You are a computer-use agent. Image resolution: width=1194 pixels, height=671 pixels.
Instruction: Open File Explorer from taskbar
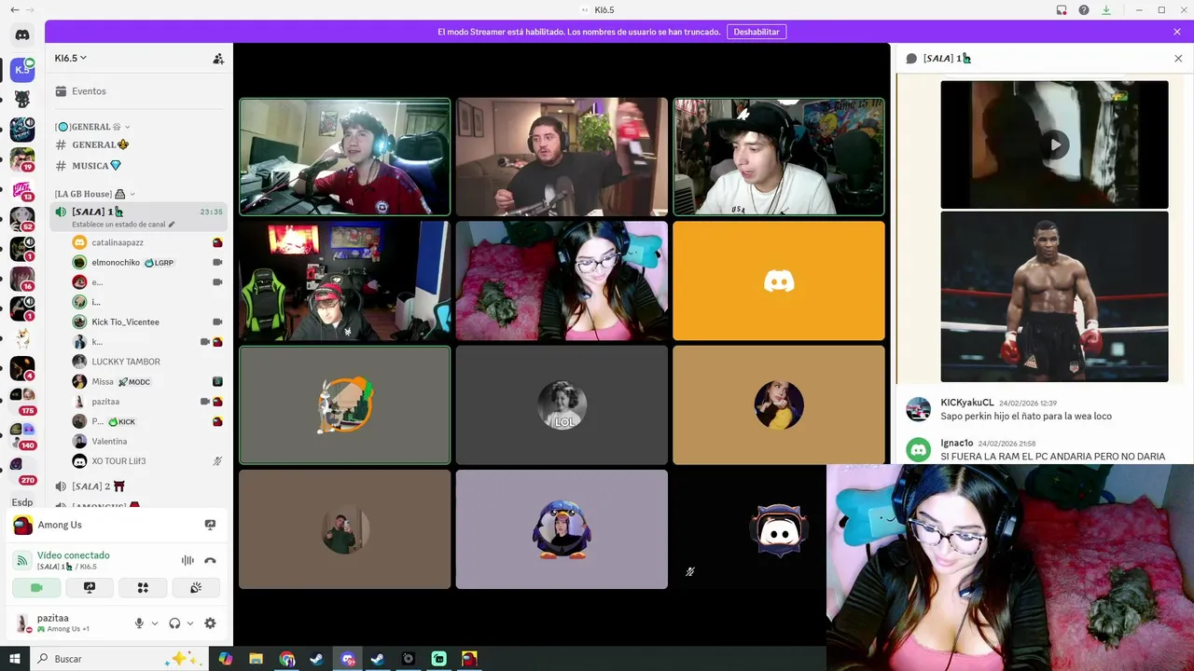point(256,659)
